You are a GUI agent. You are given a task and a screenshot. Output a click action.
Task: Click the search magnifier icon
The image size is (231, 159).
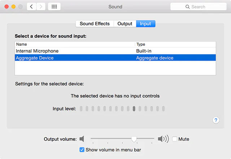click(187, 7)
